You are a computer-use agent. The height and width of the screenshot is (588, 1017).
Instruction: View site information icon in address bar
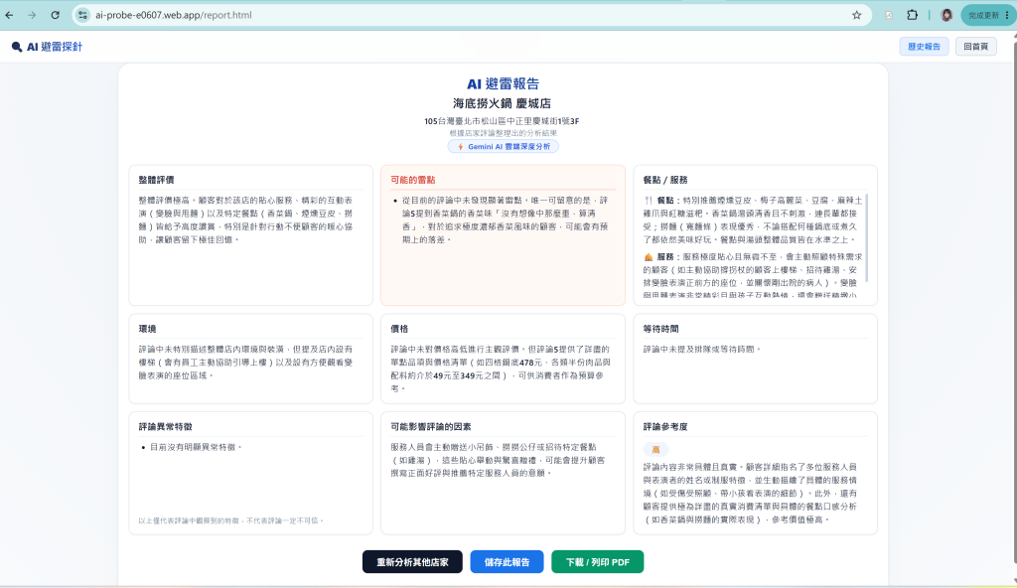tap(82, 15)
